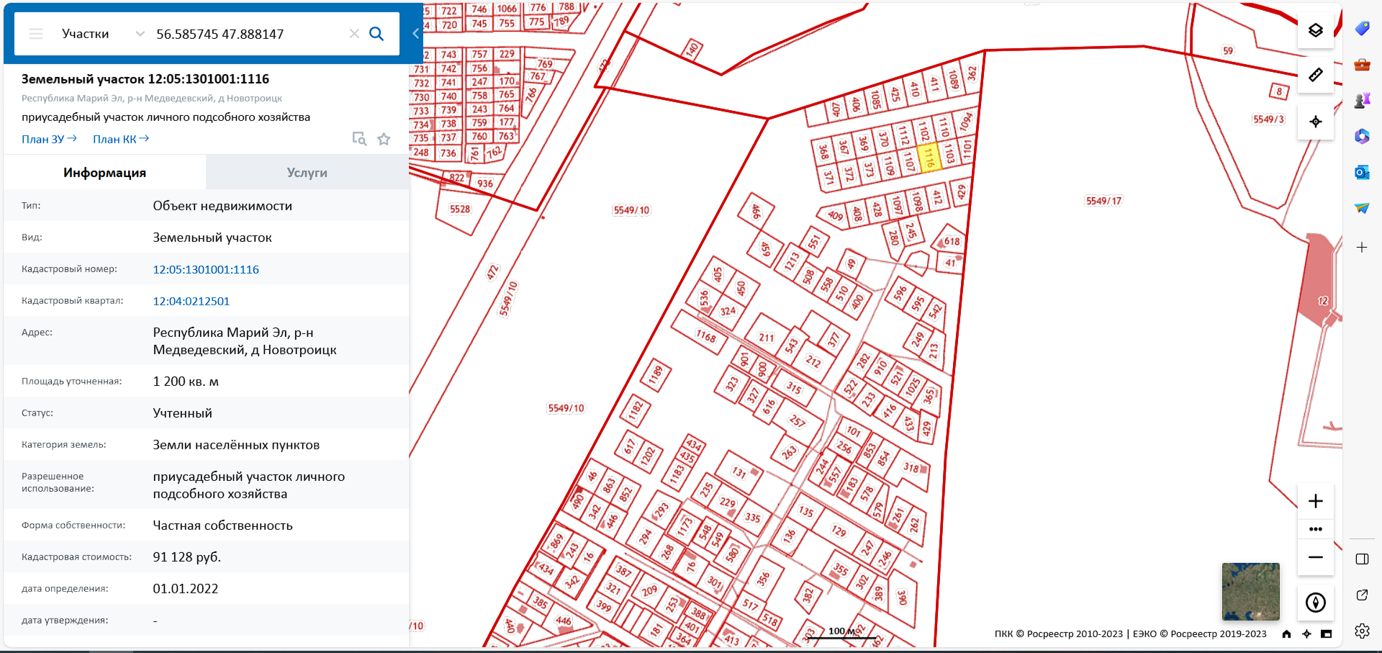Image resolution: width=1382 pixels, height=653 pixels.
Task: Open the Shopping tag icon in Edge sidebar
Action: (x=1362, y=29)
